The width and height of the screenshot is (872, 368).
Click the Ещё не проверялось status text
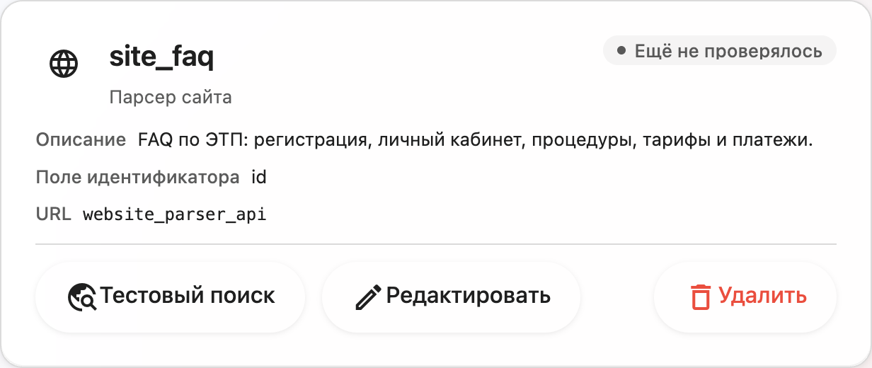click(728, 51)
